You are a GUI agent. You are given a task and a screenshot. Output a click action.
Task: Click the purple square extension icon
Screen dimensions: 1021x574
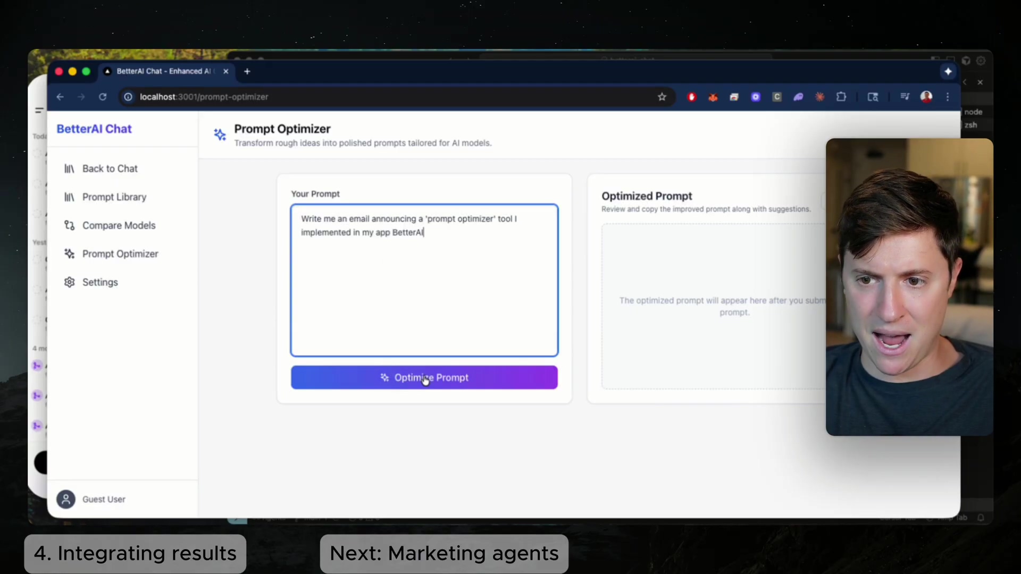point(756,97)
